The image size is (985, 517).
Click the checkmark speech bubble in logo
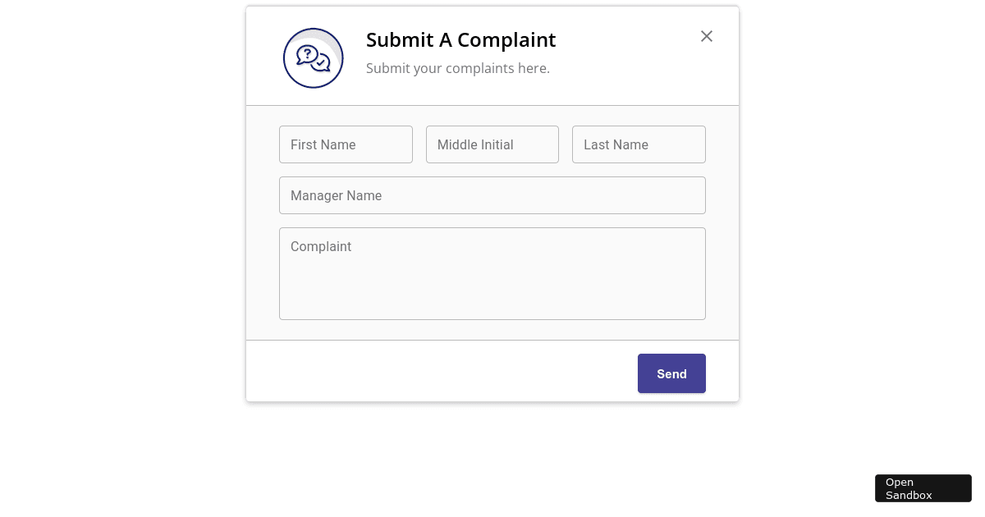pyautogui.click(x=321, y=63)
